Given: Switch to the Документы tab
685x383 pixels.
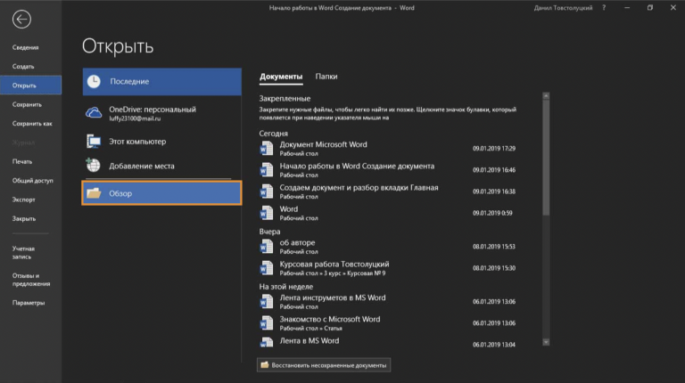Looking at the screenshot, I should (x=281, y=77).
